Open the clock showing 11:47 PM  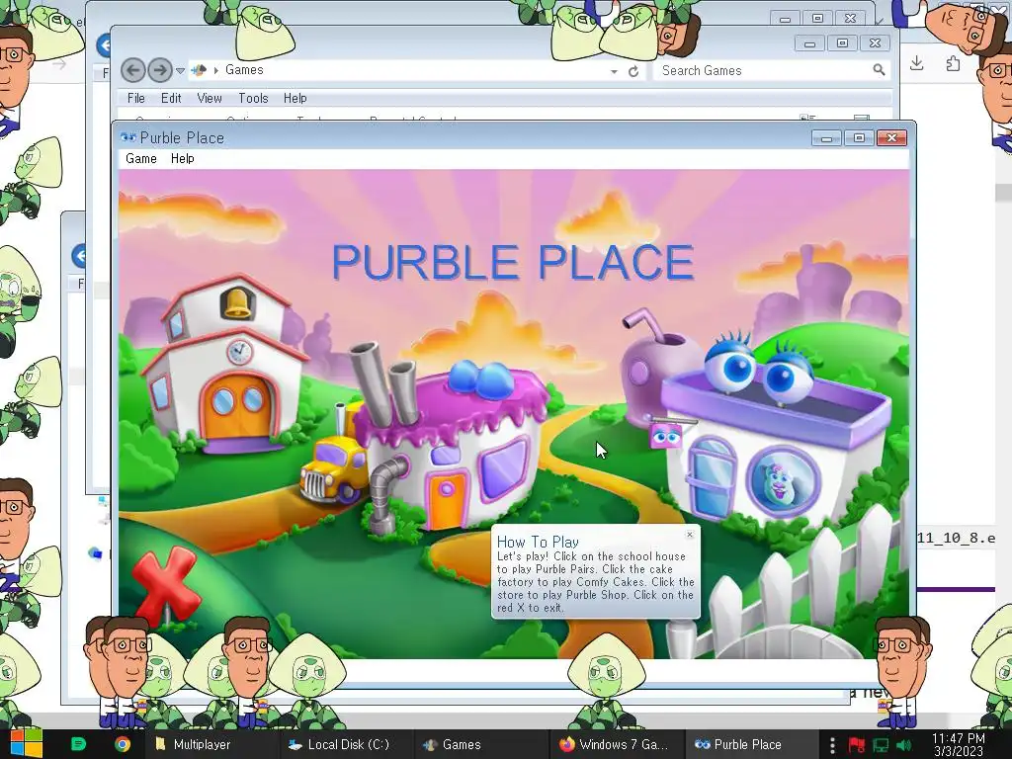coord(959,744)
